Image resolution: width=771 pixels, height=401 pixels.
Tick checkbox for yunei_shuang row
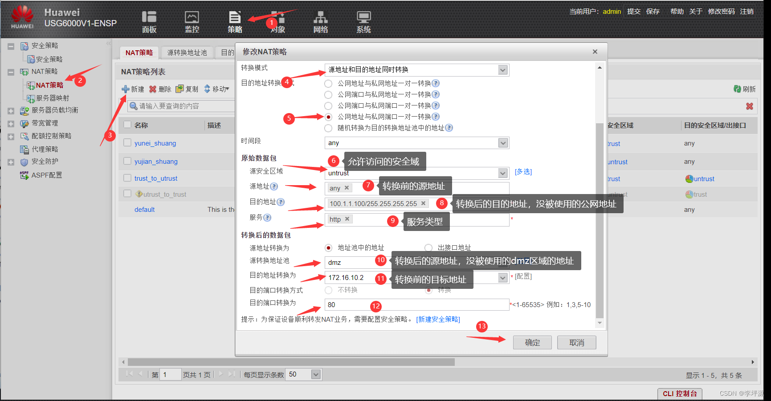coord(127,142)
